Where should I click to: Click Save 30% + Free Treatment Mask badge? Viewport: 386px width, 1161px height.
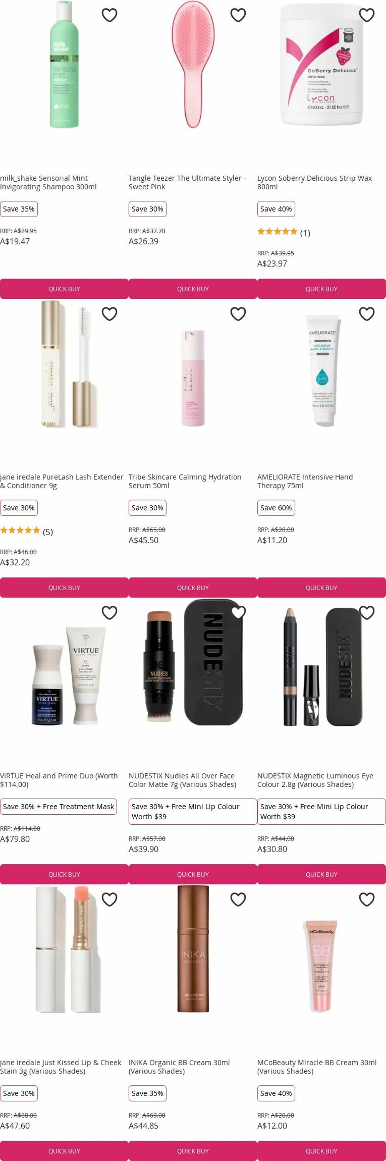(x=58, y=807)
